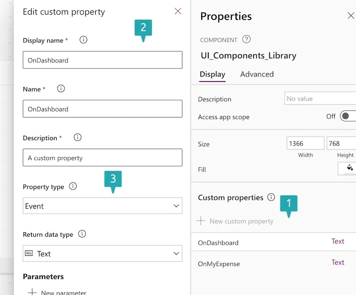This screenshot has width=356, height=295.
Task: Switch to the Advanced tab
Action: 257,74
